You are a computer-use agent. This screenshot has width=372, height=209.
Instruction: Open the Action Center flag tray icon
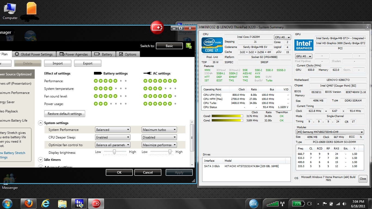[325, 204]
